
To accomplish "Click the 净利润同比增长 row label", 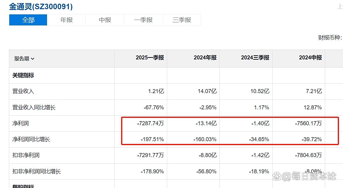I will [31, 139].
